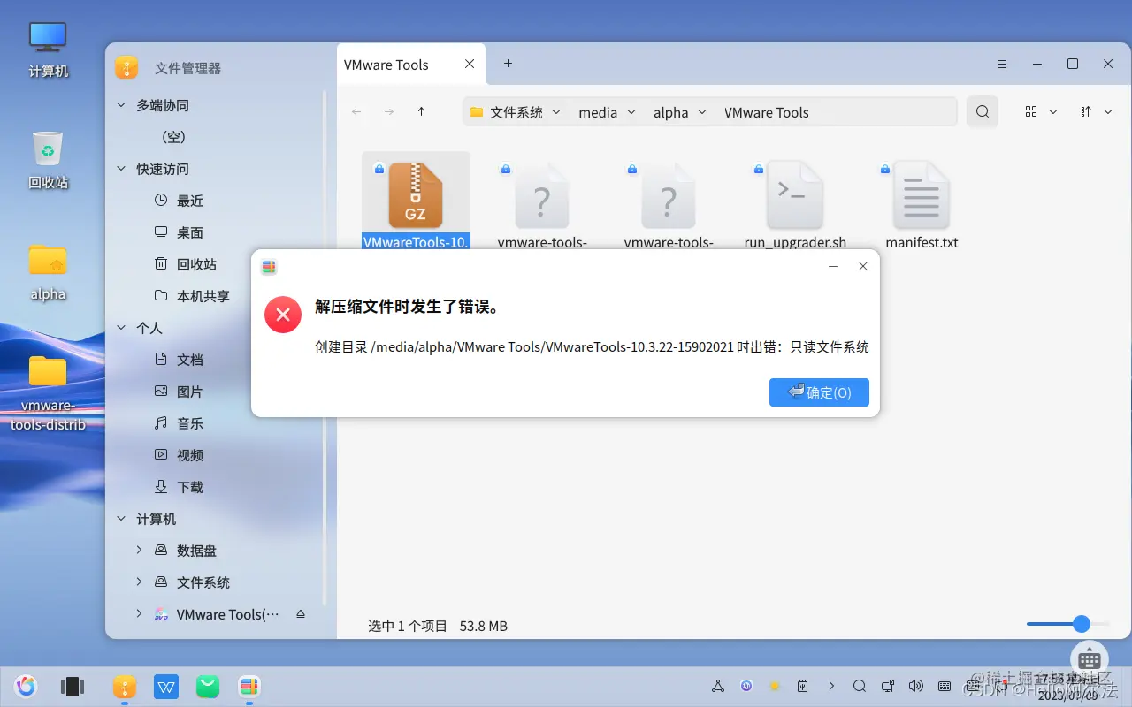Eject the VMware Tools mounted disc
1132x707 pixels.
[301, 613]
